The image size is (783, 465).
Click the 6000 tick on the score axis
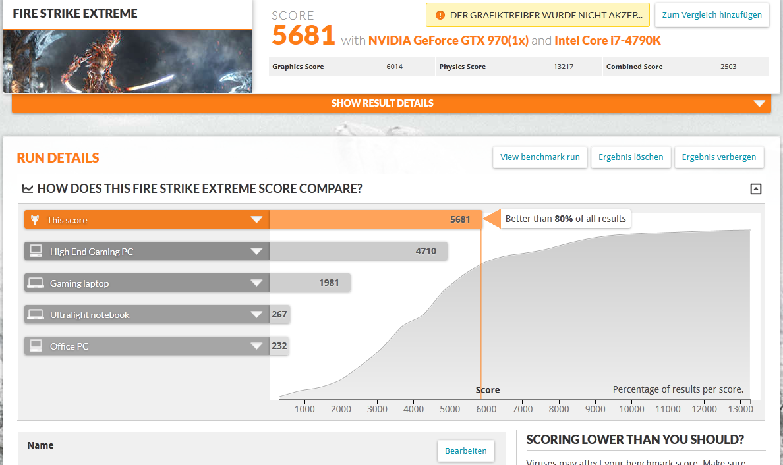pyautogui.click(x=486, y=409)
